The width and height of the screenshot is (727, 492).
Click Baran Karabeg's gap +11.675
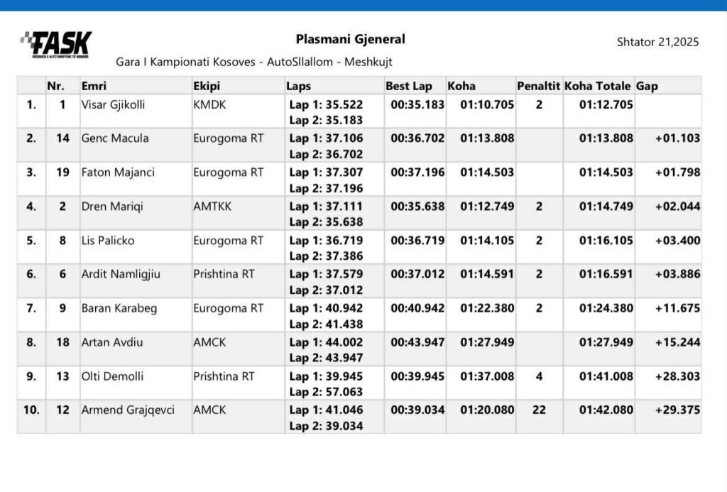click(677, 308)
